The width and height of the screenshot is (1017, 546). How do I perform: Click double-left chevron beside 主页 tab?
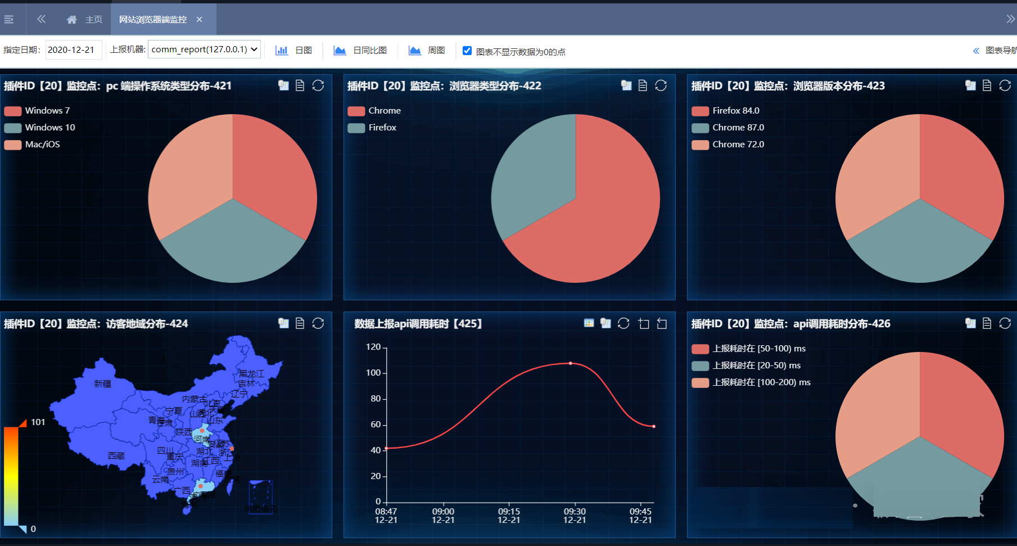41,19
